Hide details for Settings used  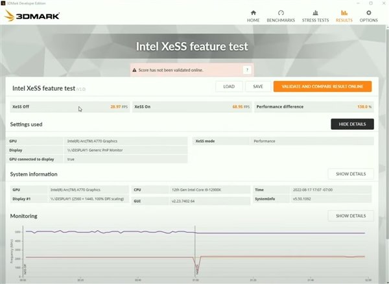click(352, 124)
